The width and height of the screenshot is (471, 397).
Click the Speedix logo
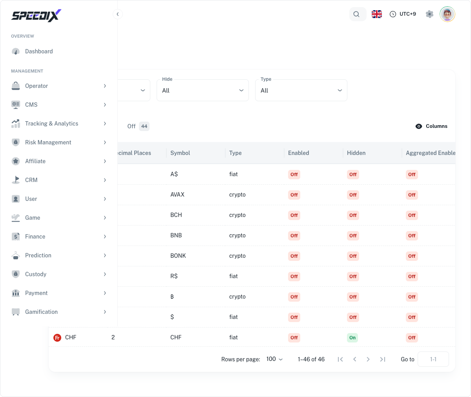(36, 15)
